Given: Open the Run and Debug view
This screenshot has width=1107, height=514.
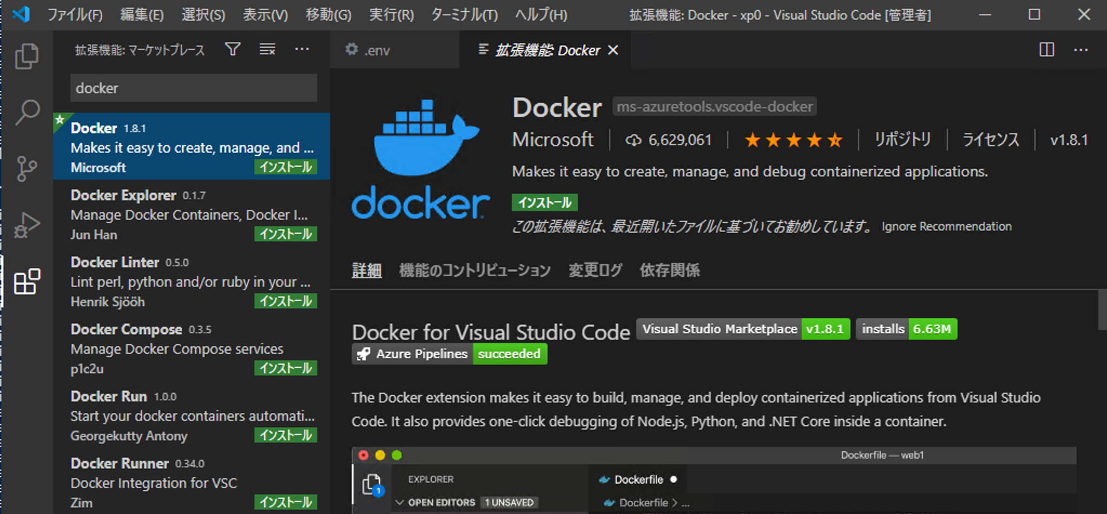Looking at the screenshot, I should tap(27, 225).
